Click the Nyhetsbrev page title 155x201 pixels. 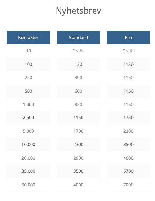click(x=78, y=11)
